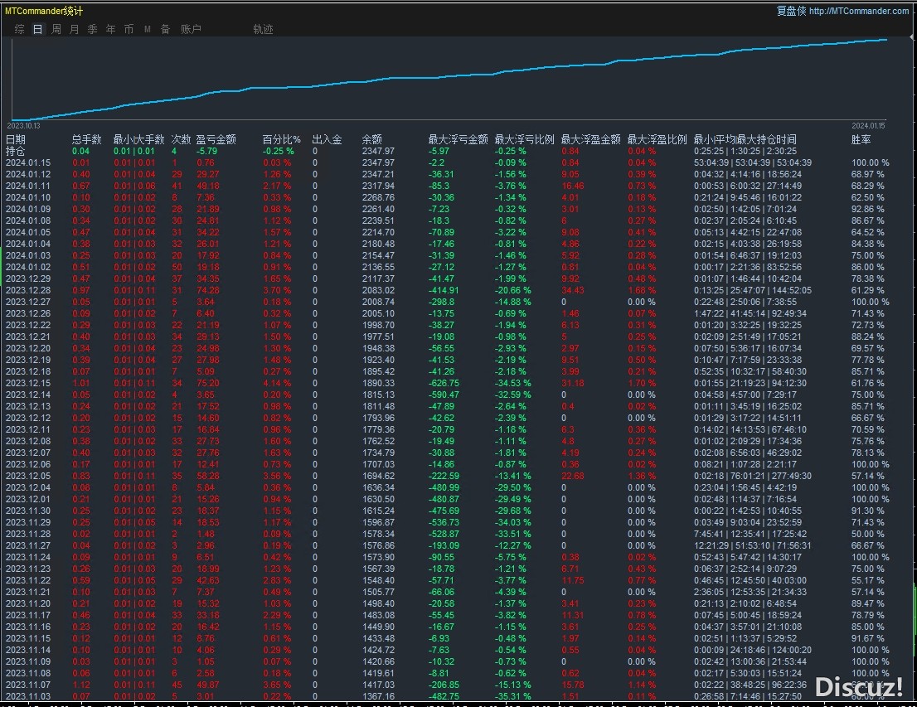Click the floating loss value -626.75
Viewport: 917px width, 707px height.
point(444,383)
